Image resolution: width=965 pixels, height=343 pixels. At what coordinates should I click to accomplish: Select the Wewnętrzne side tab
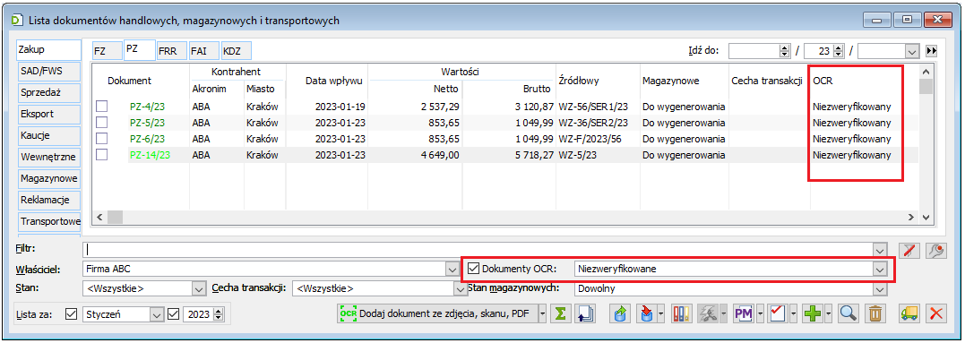tap(49, 158)
